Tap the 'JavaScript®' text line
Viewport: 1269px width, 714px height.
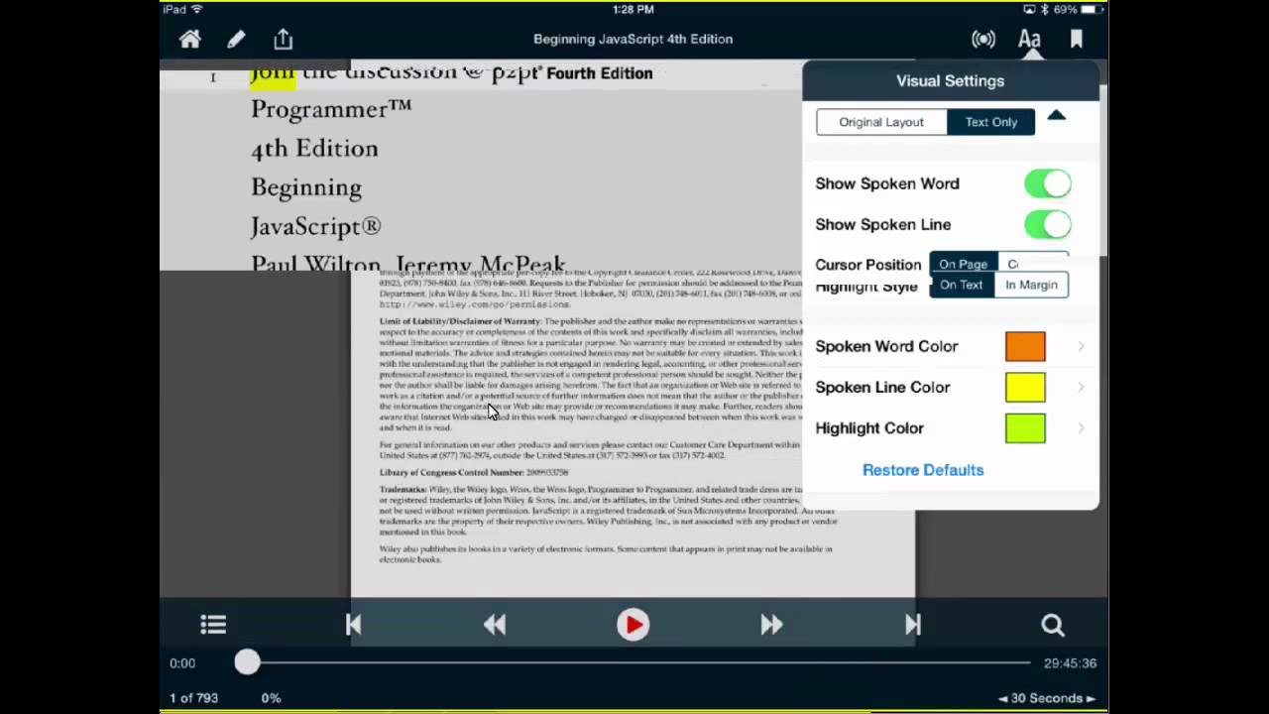[315, 226]
